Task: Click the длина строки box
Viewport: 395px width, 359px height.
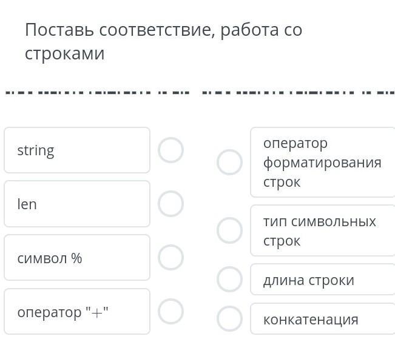Action: tap(322, 280)
